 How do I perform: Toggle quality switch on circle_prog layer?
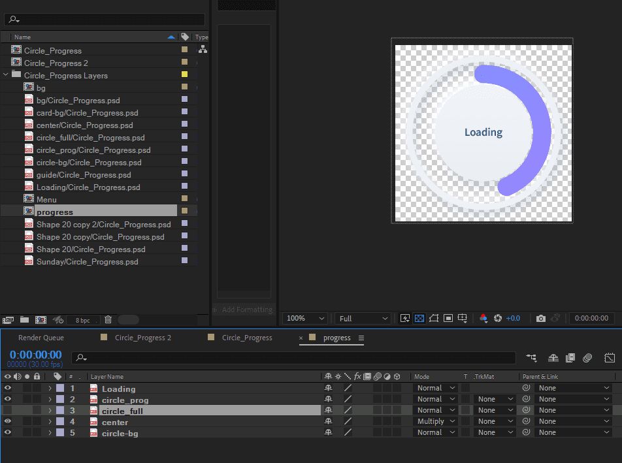(x=348, y=399)
